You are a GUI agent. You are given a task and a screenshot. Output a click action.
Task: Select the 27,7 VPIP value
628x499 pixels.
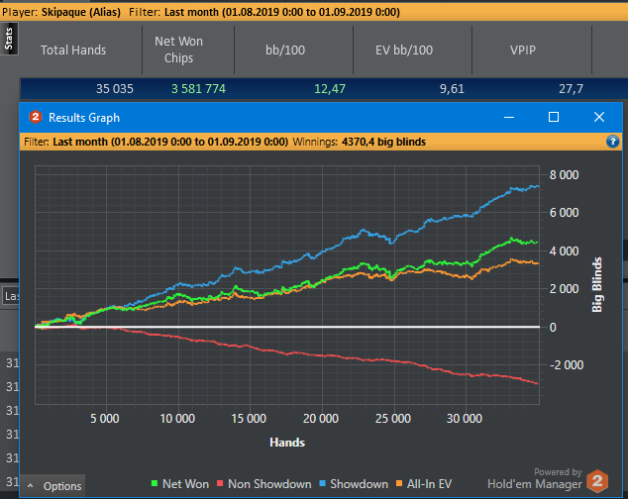[571, 88]
